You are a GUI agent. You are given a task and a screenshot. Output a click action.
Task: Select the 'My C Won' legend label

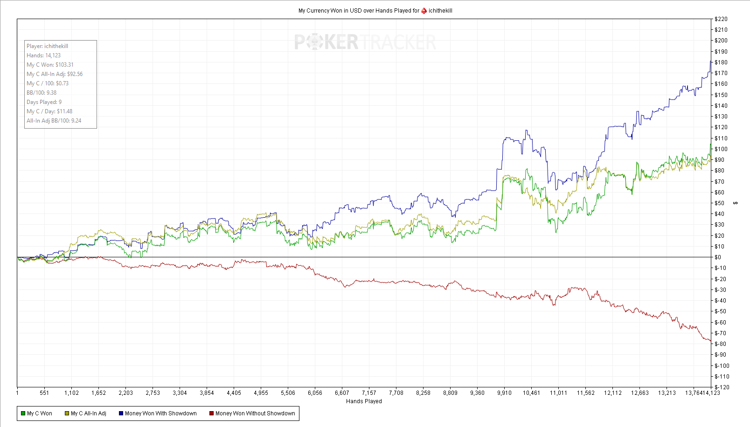40,413
